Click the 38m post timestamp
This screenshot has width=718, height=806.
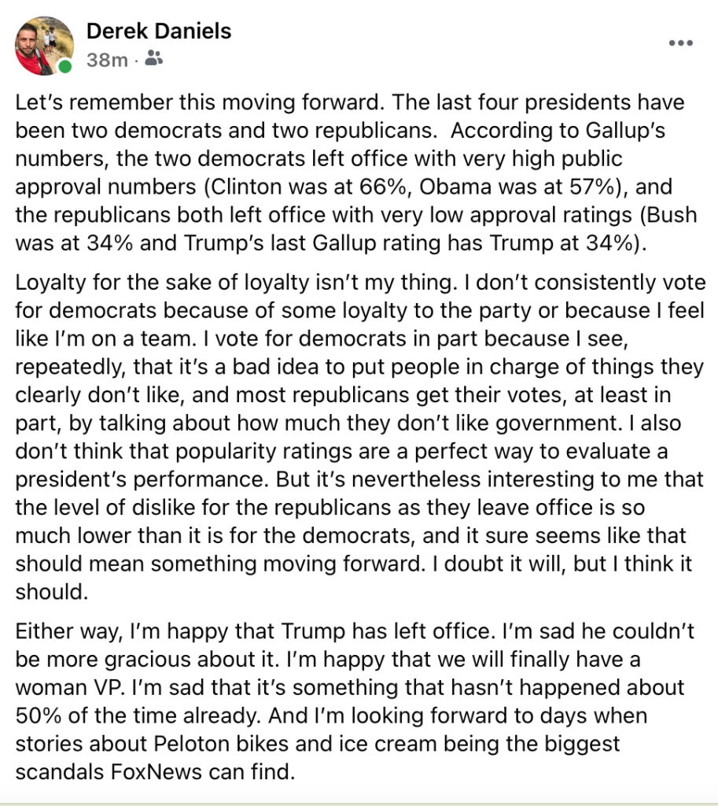(107, 59)
